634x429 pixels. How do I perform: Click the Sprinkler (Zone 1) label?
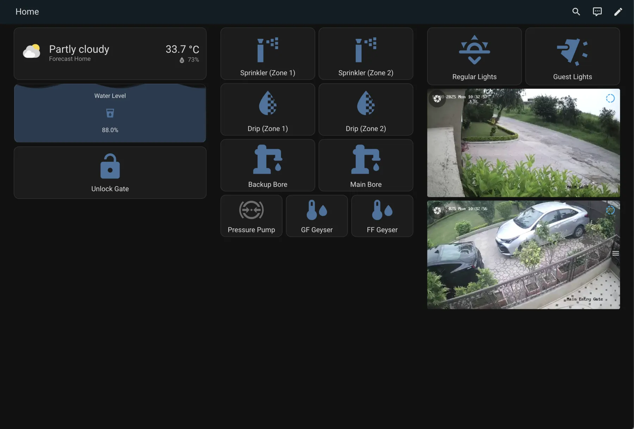(x=268, y=73)
